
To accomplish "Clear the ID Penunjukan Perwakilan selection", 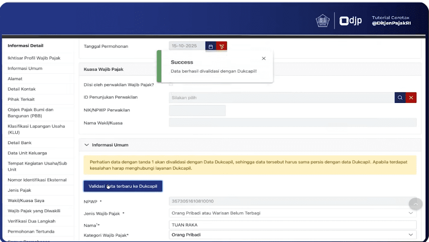I will (x=411, y=98).
